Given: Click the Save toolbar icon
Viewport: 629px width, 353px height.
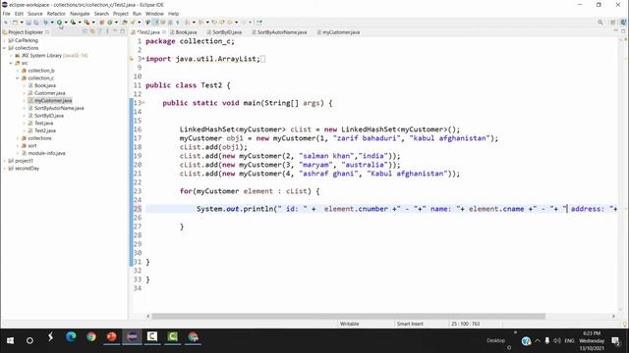Looking at the screenshot, I should coord(29,23).
